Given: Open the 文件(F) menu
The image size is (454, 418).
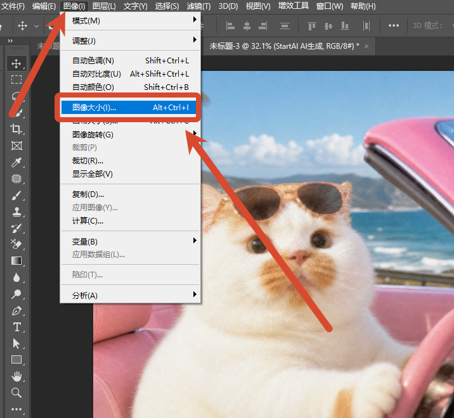Looking at the screenshot, I should pos(13,6).
